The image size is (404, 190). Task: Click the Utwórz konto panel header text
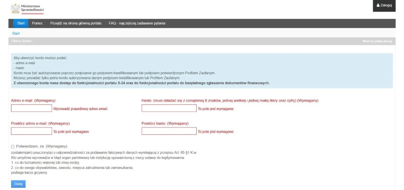21,41
